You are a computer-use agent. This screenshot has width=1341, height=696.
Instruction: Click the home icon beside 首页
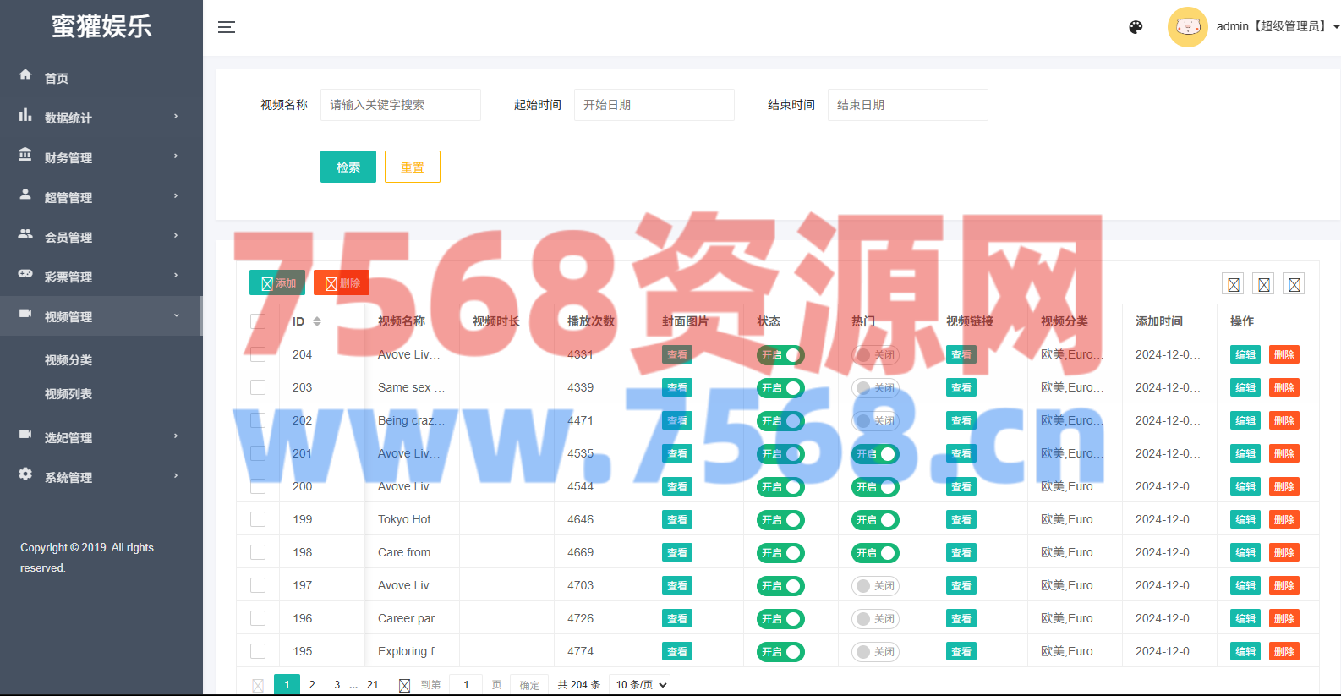coord(25,75)
